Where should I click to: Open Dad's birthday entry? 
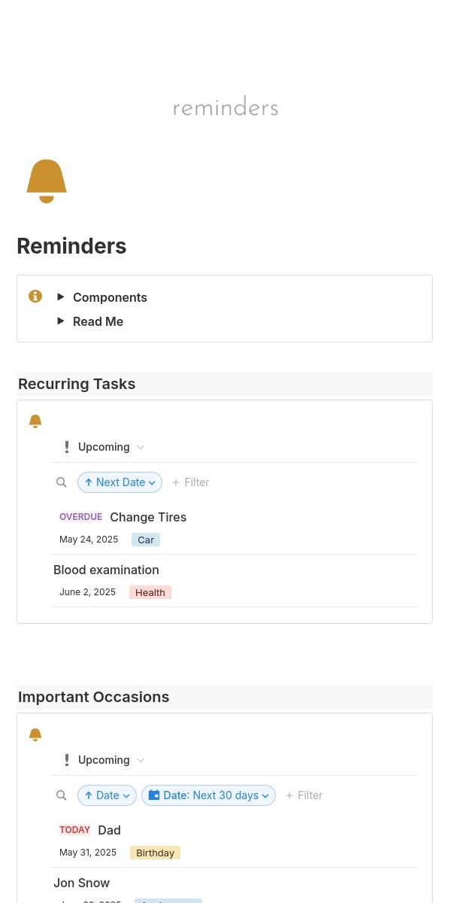click(109, 831)
